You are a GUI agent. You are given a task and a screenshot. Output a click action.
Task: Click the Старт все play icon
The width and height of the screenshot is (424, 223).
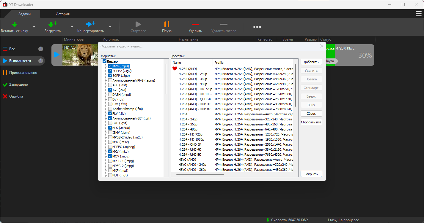click(x=138, y=24)
